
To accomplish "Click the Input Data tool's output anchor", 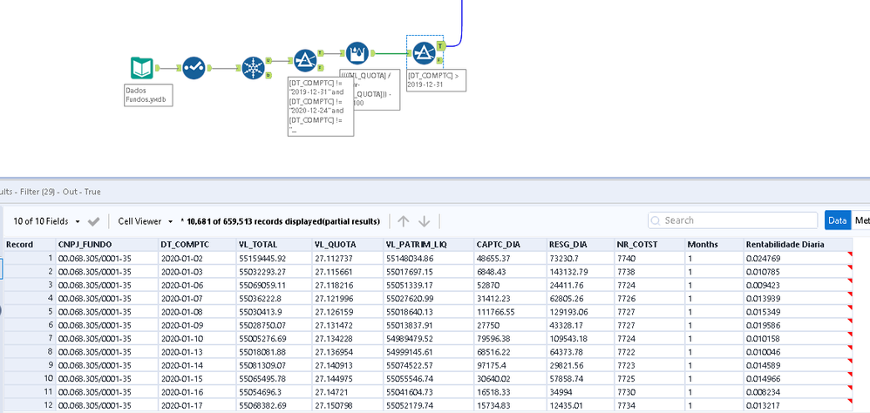I will click(157, 68).
